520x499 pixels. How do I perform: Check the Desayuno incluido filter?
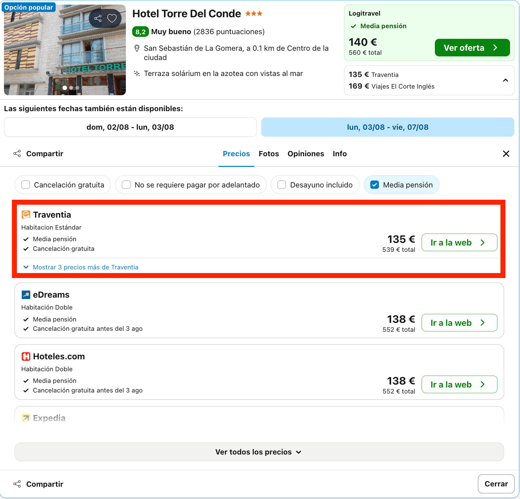point(282,185)
